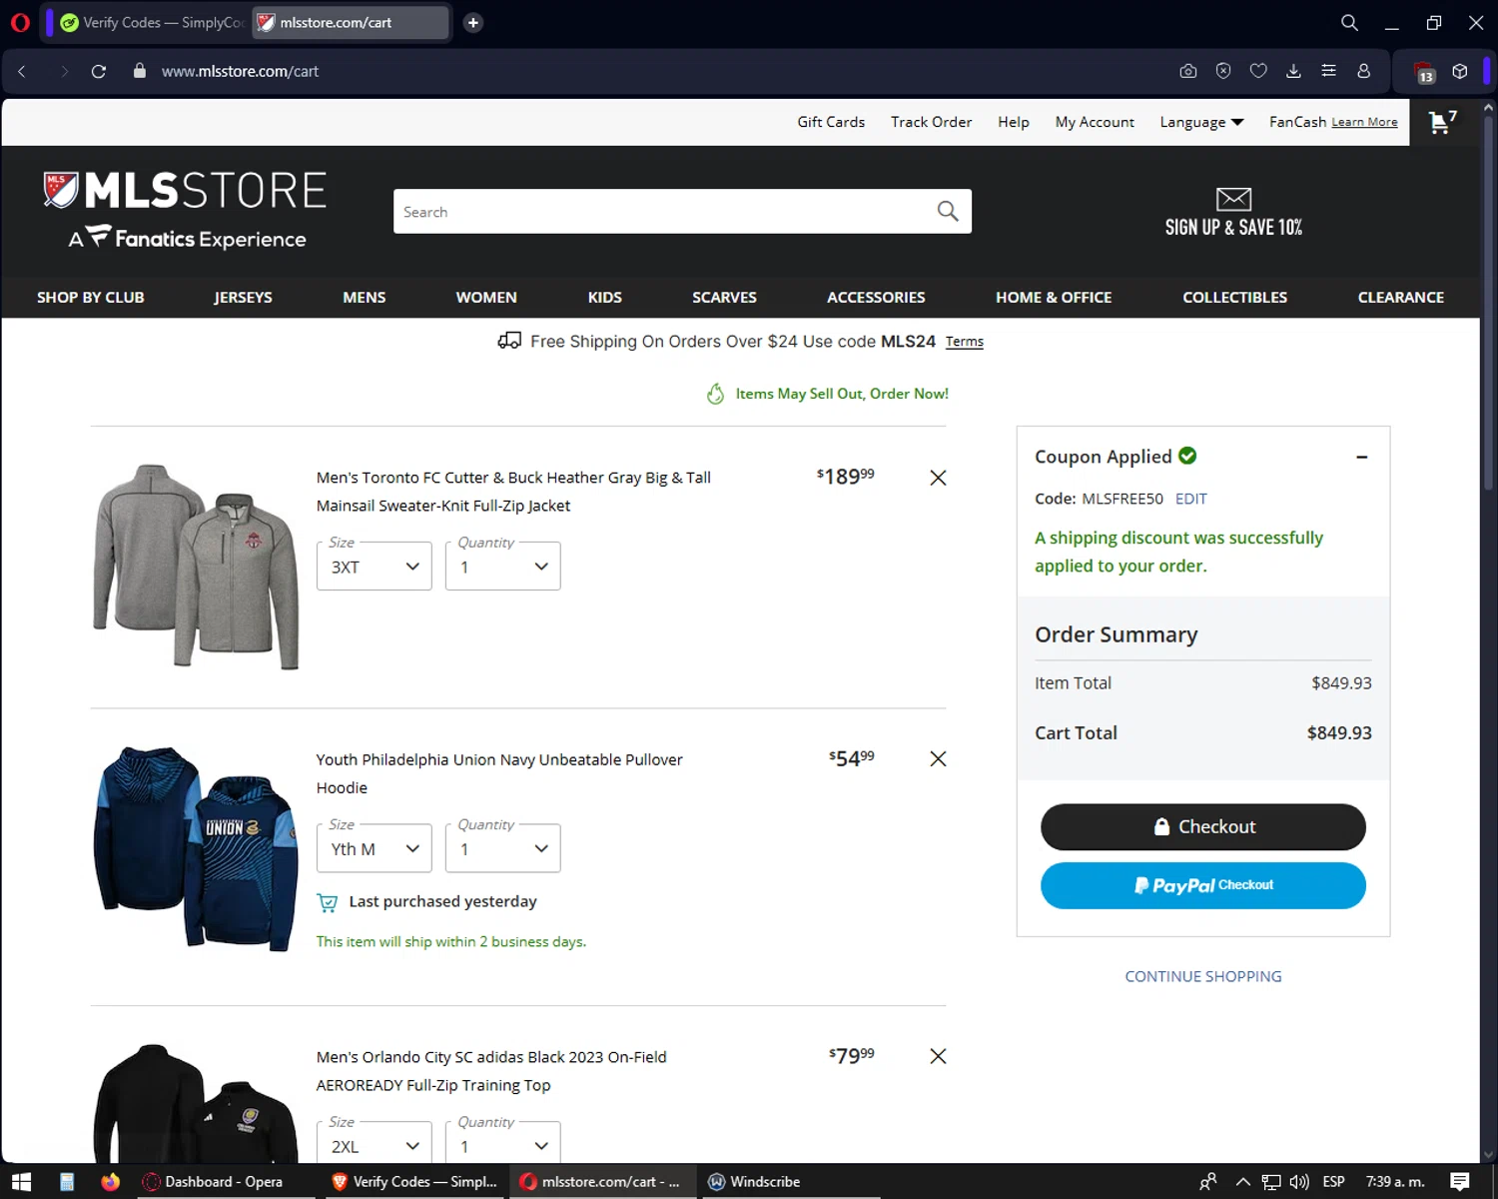The image size is (1498, 1199).
Task: Open the Language dropdown
Action: (x=1201, y=122)
